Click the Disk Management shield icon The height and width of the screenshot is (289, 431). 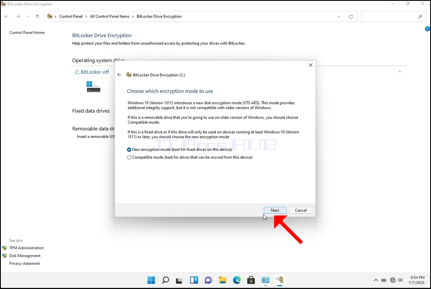(x=4, y=255)
